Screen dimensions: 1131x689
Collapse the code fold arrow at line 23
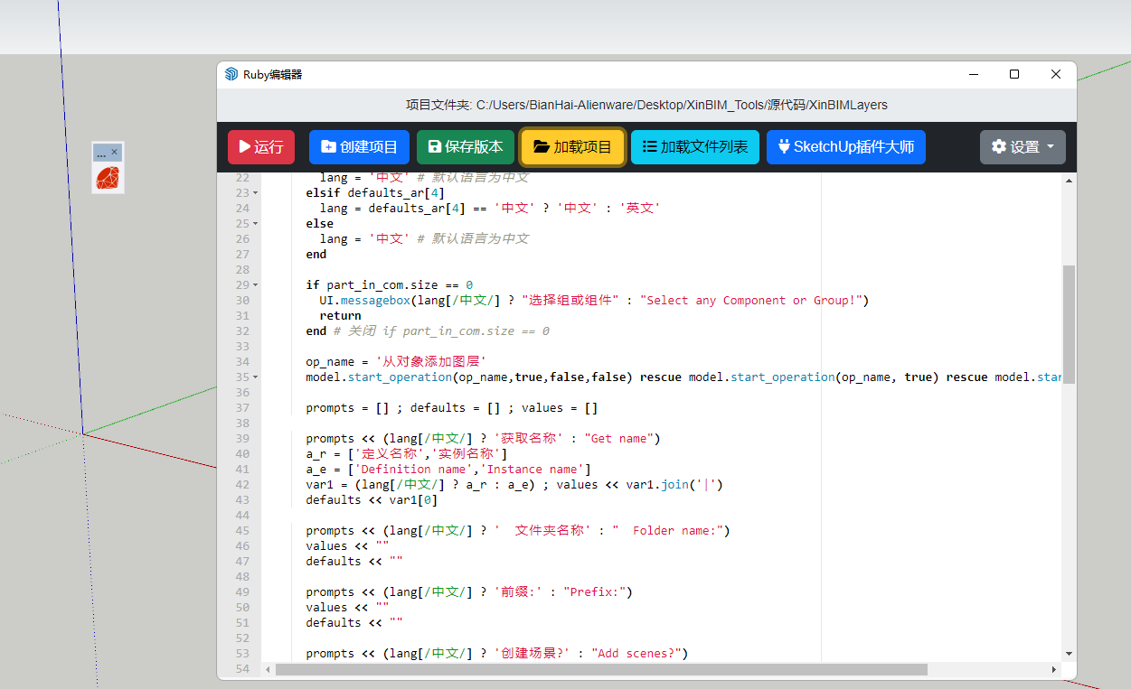255,193
